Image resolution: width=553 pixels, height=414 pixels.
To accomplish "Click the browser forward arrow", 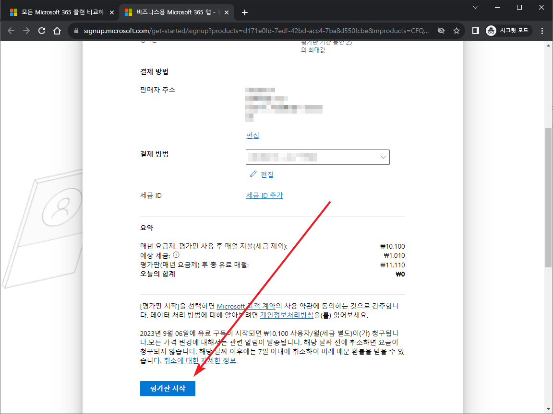I will pos(26,31).
